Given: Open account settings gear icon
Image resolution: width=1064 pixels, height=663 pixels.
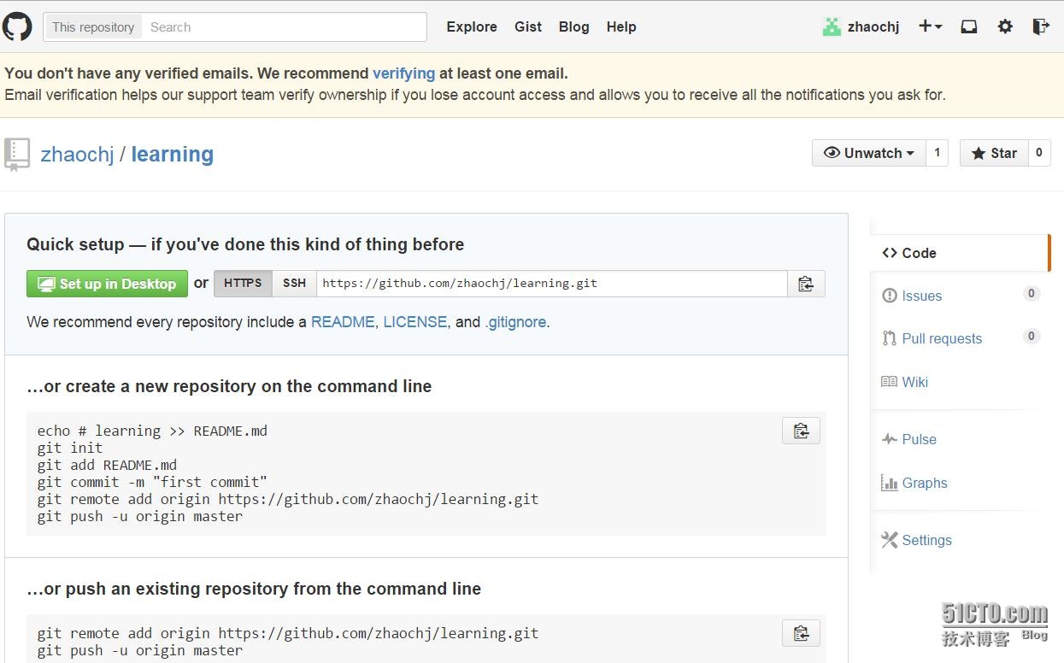Looking at the screenshot, I should point(1005,26).
